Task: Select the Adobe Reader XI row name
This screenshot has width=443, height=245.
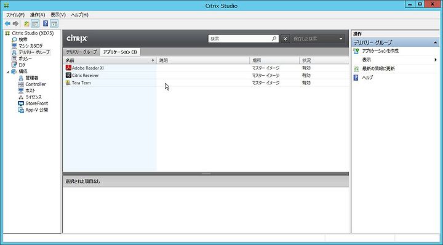Action: 88,68
